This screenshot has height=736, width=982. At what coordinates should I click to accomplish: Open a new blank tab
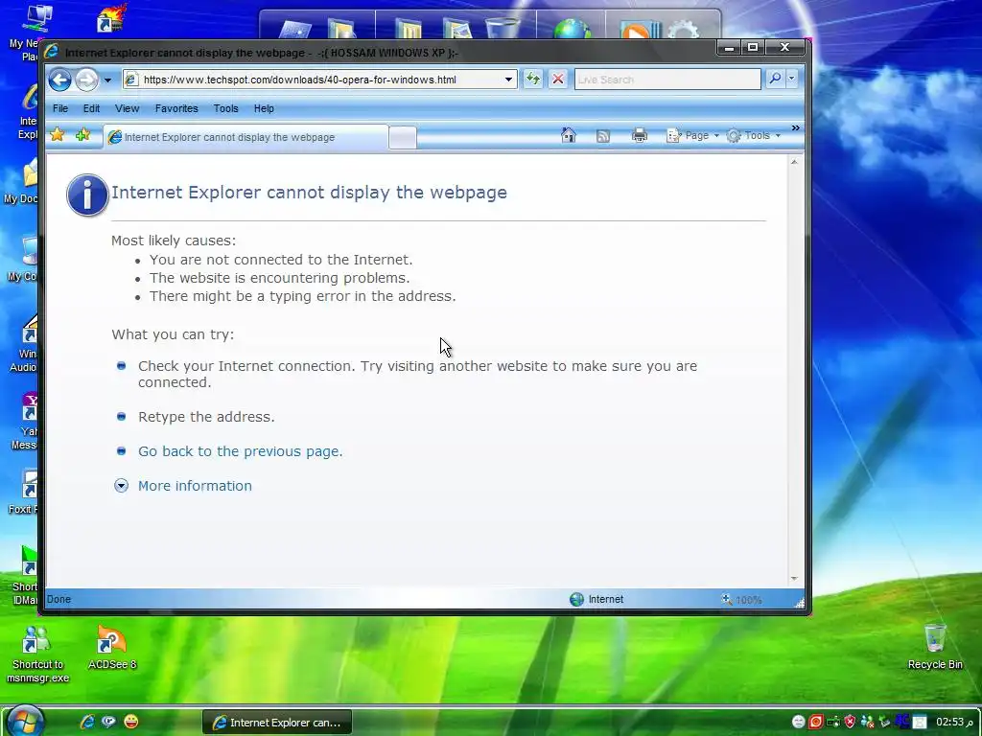(x=402, y=138)
